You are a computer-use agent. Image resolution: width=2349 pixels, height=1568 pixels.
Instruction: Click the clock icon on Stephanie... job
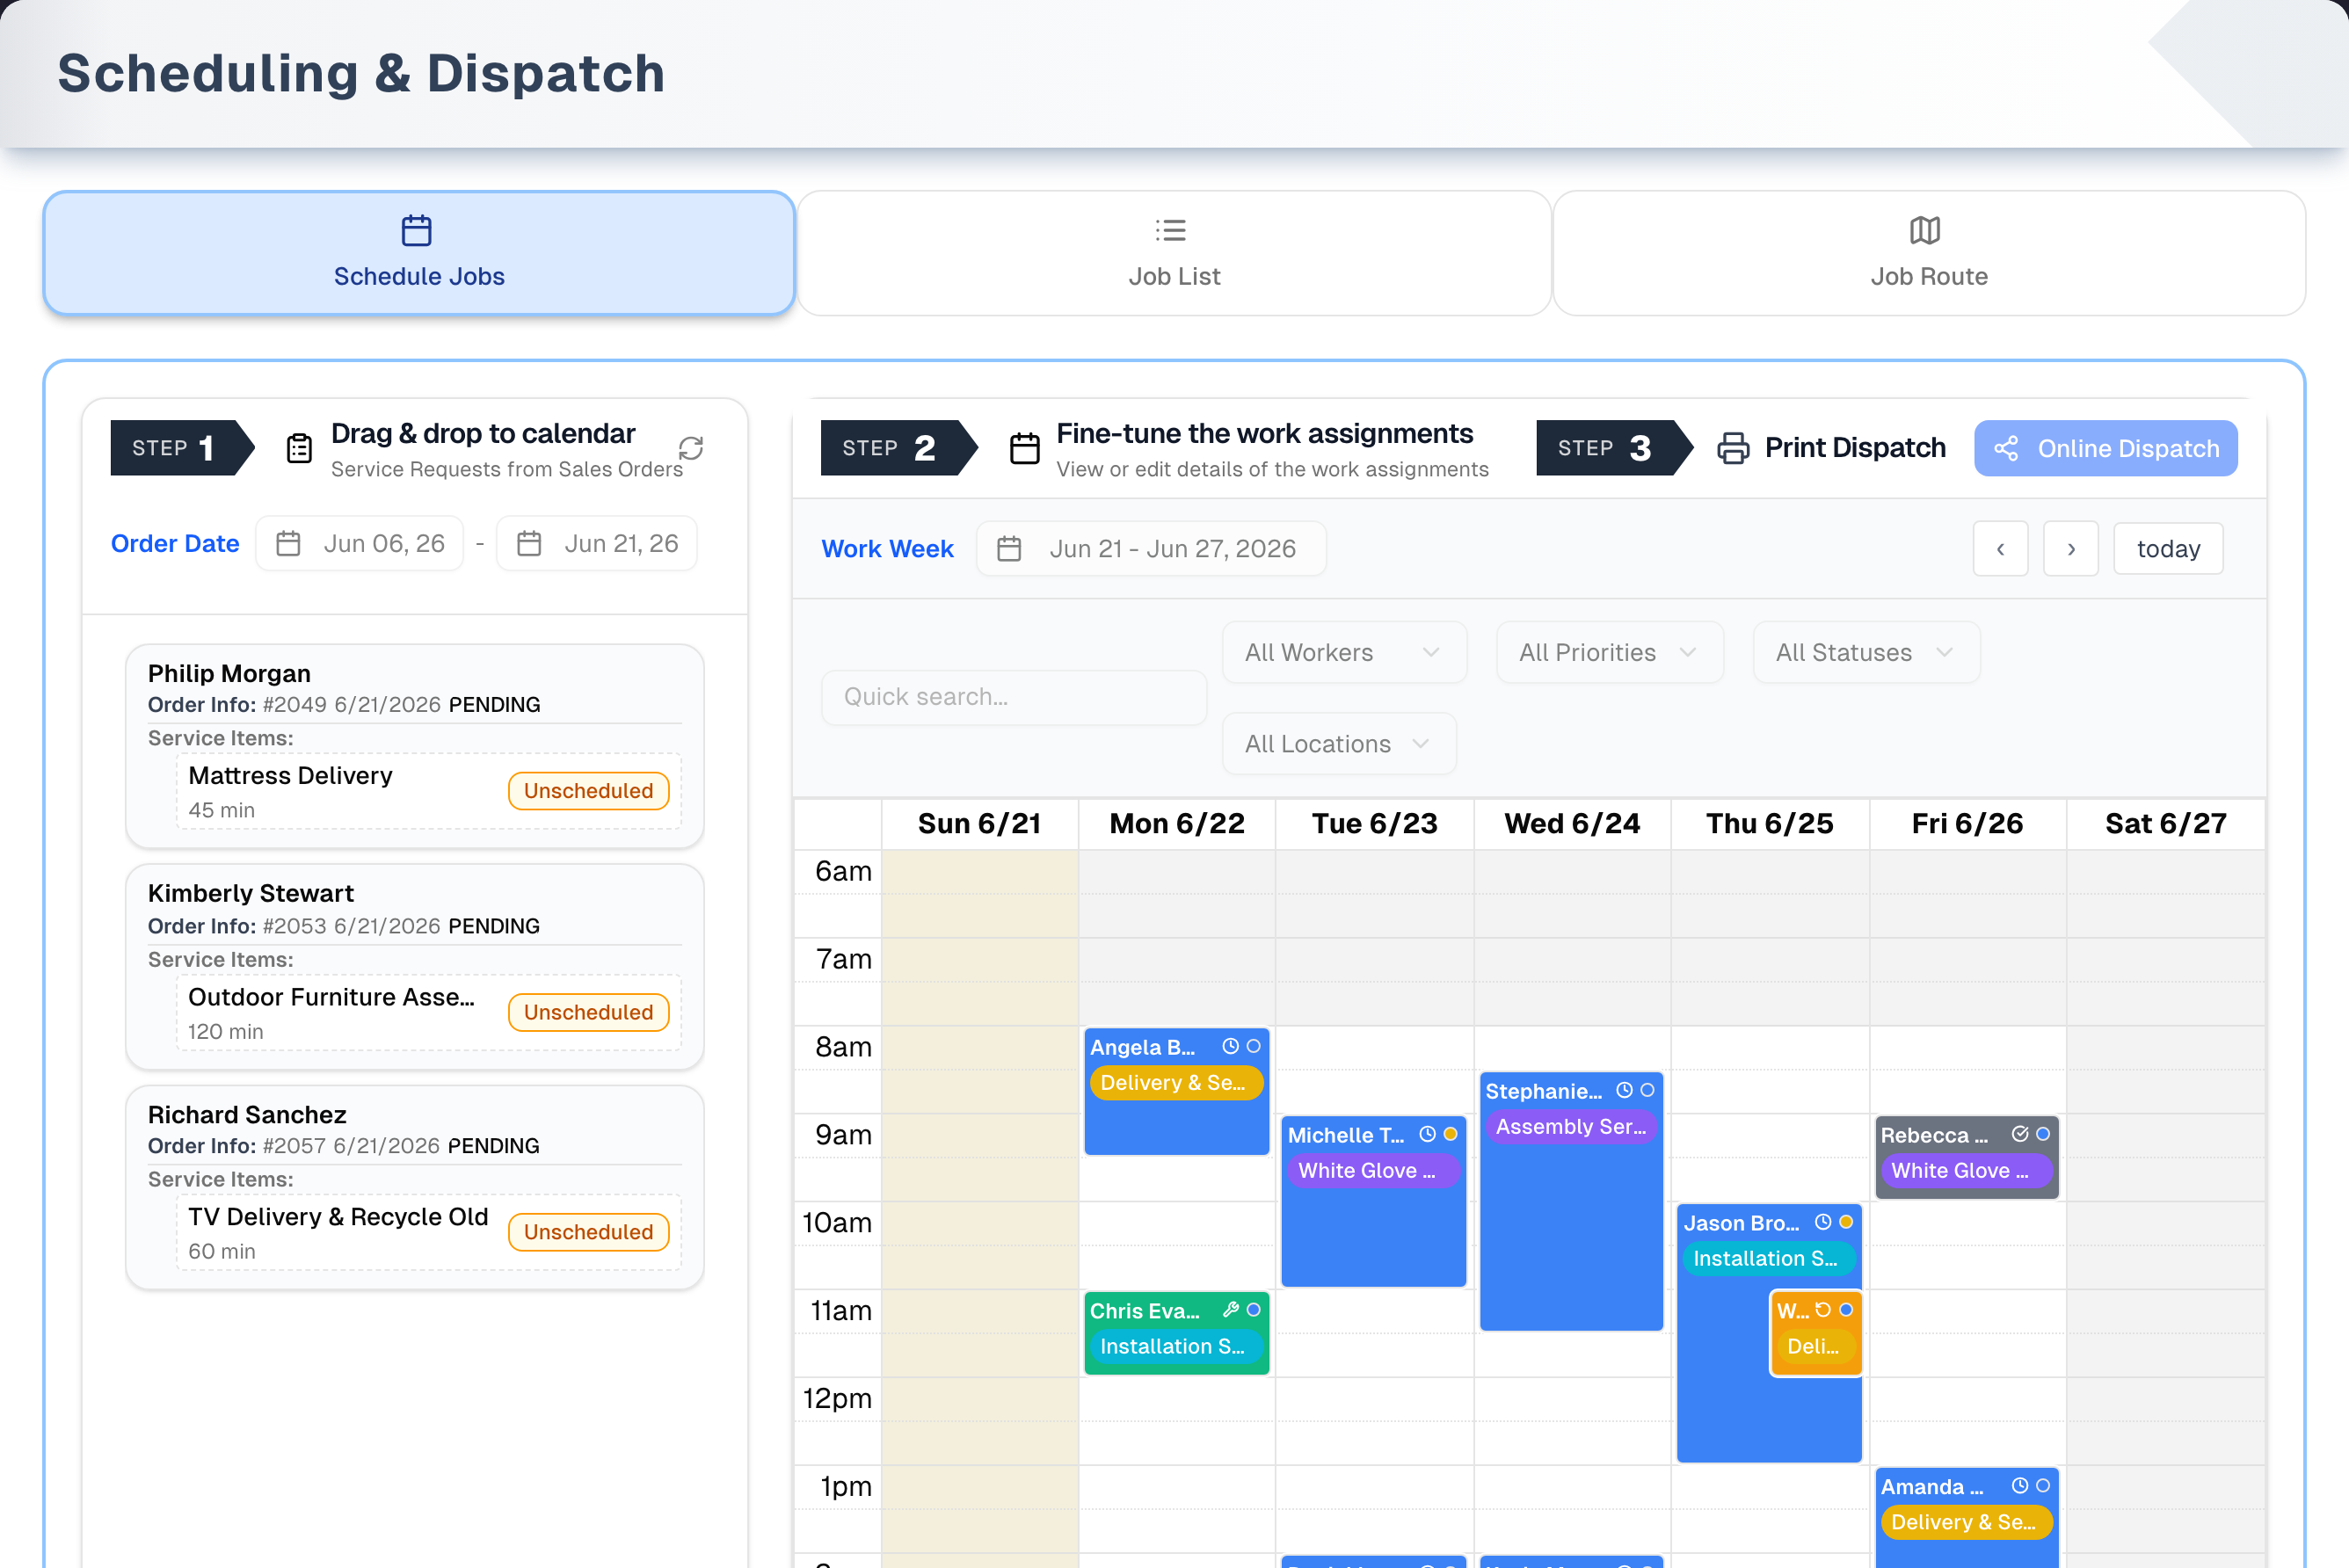pyautogui.click(x=1624, y=1090)
